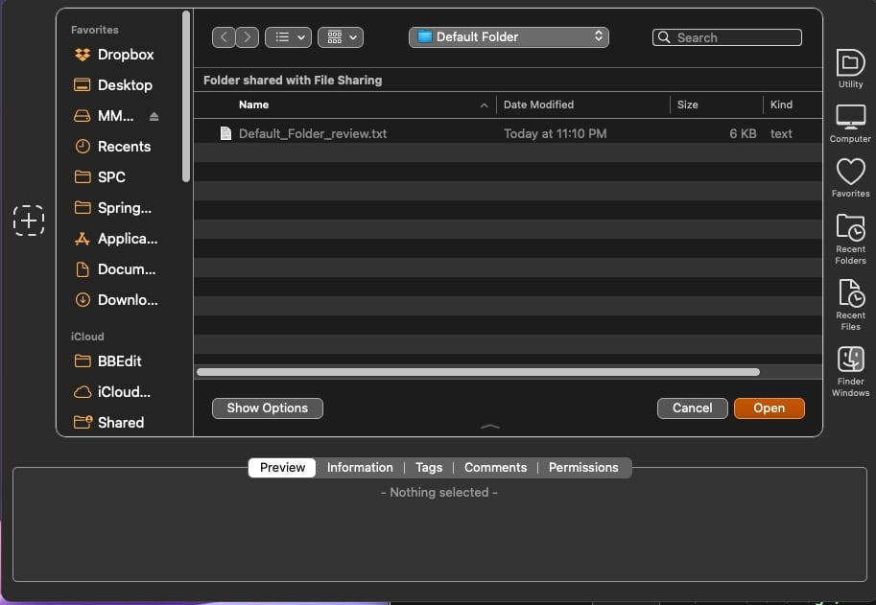Click the Computer icon in the sidebar
876x605 pixels.
(x=850, y=123)
